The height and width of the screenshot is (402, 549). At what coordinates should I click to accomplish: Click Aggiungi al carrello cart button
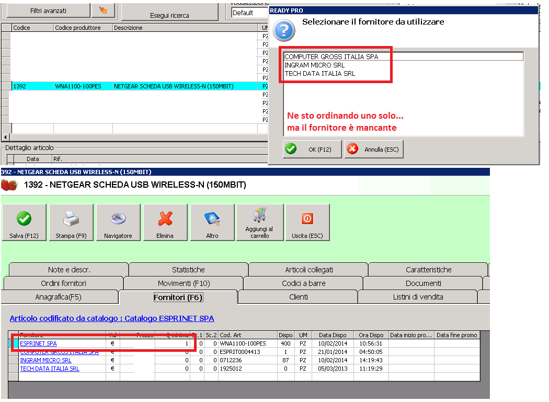pyautogui.click(x=260, y=222)
